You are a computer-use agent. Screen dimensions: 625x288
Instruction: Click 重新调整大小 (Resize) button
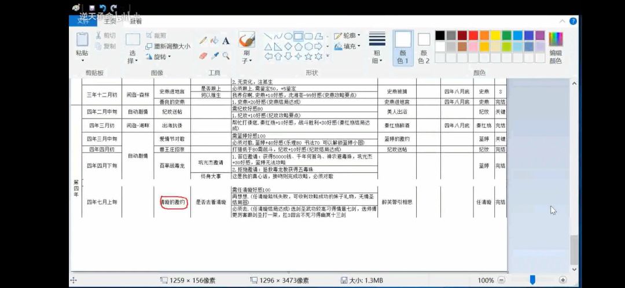(x=168, y=46)
